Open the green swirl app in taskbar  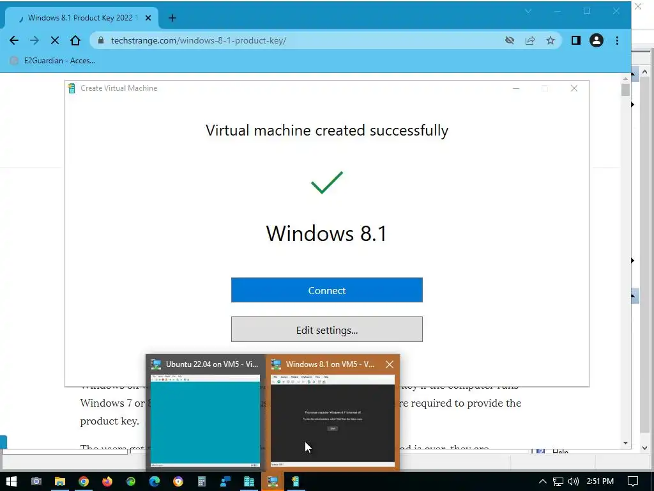click(130, 481)
